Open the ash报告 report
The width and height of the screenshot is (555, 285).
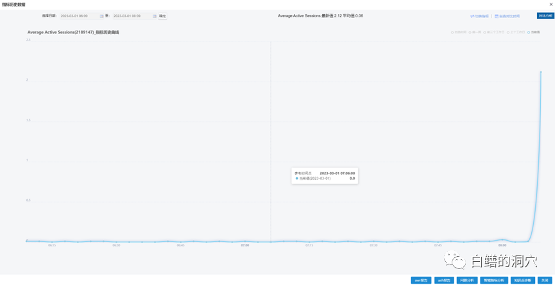click(444, 281)
